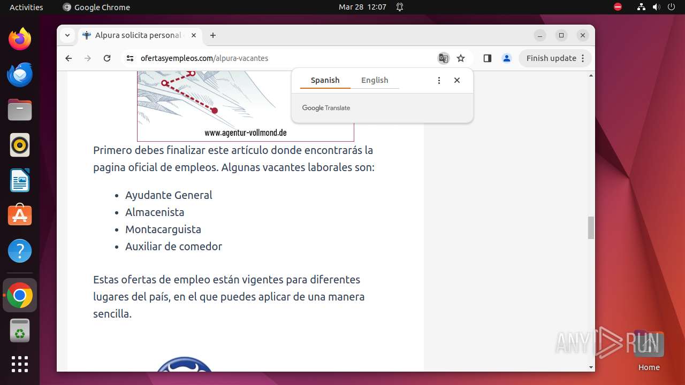Close the Chrome window

[x=583, y=35]
